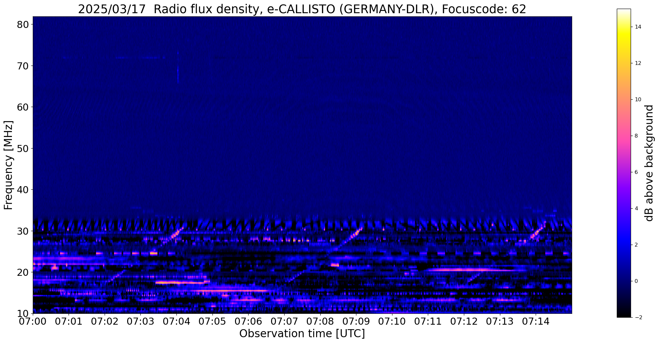Screen dimensions: 659x343
Task: Click the colorbar tick label 14
Action: click(638, 27)
